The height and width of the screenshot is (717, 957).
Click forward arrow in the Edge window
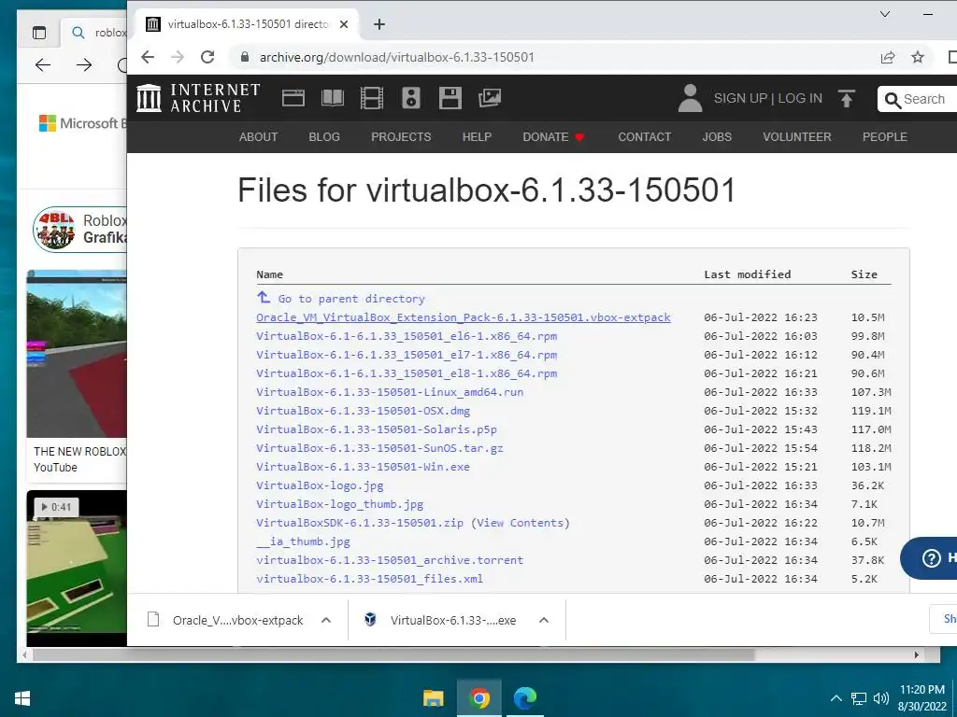point(84,64)
